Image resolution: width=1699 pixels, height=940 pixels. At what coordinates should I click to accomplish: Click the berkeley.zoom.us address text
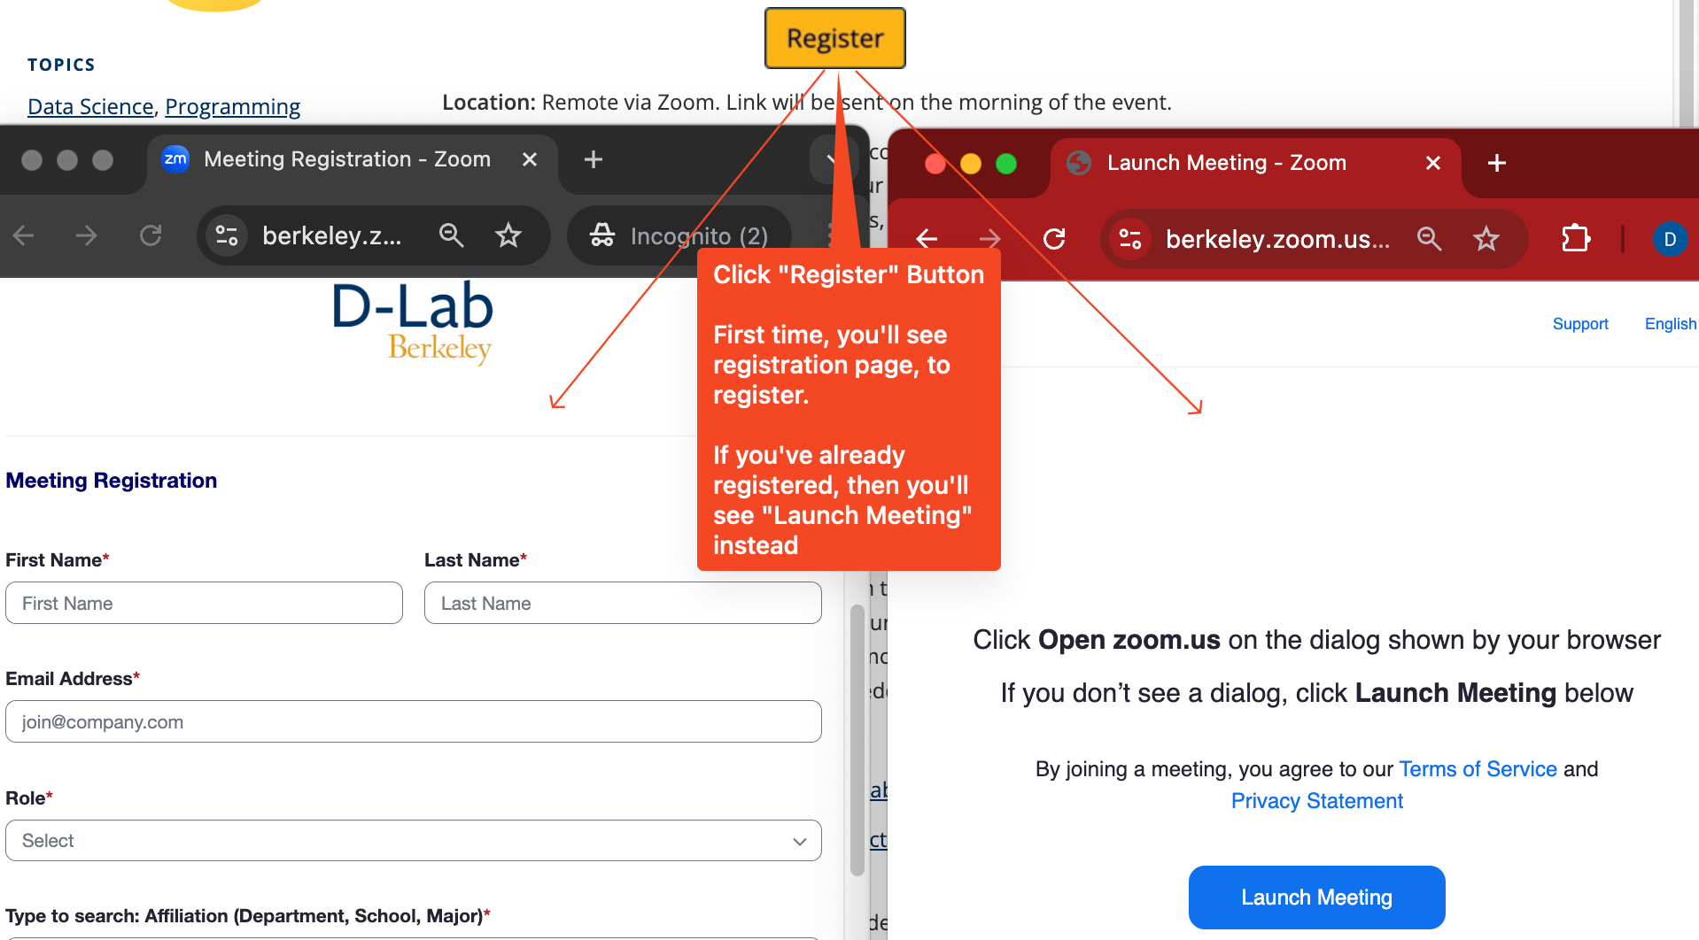(1277, 239)
